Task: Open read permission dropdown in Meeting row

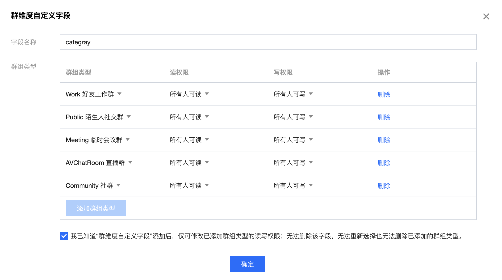Action: (x=189, y=140)
